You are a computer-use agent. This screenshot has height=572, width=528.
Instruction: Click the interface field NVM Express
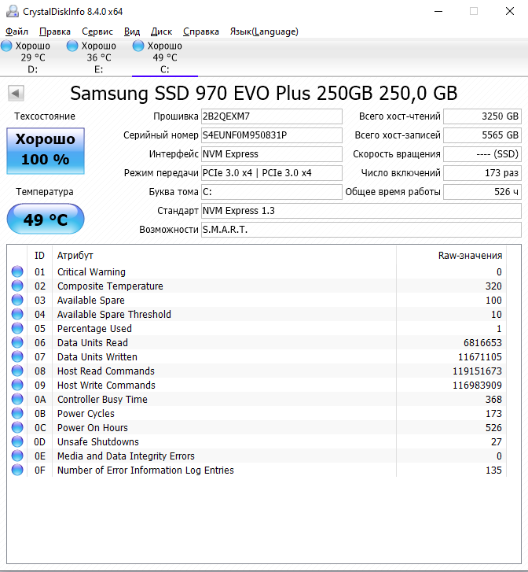point(272,154)
